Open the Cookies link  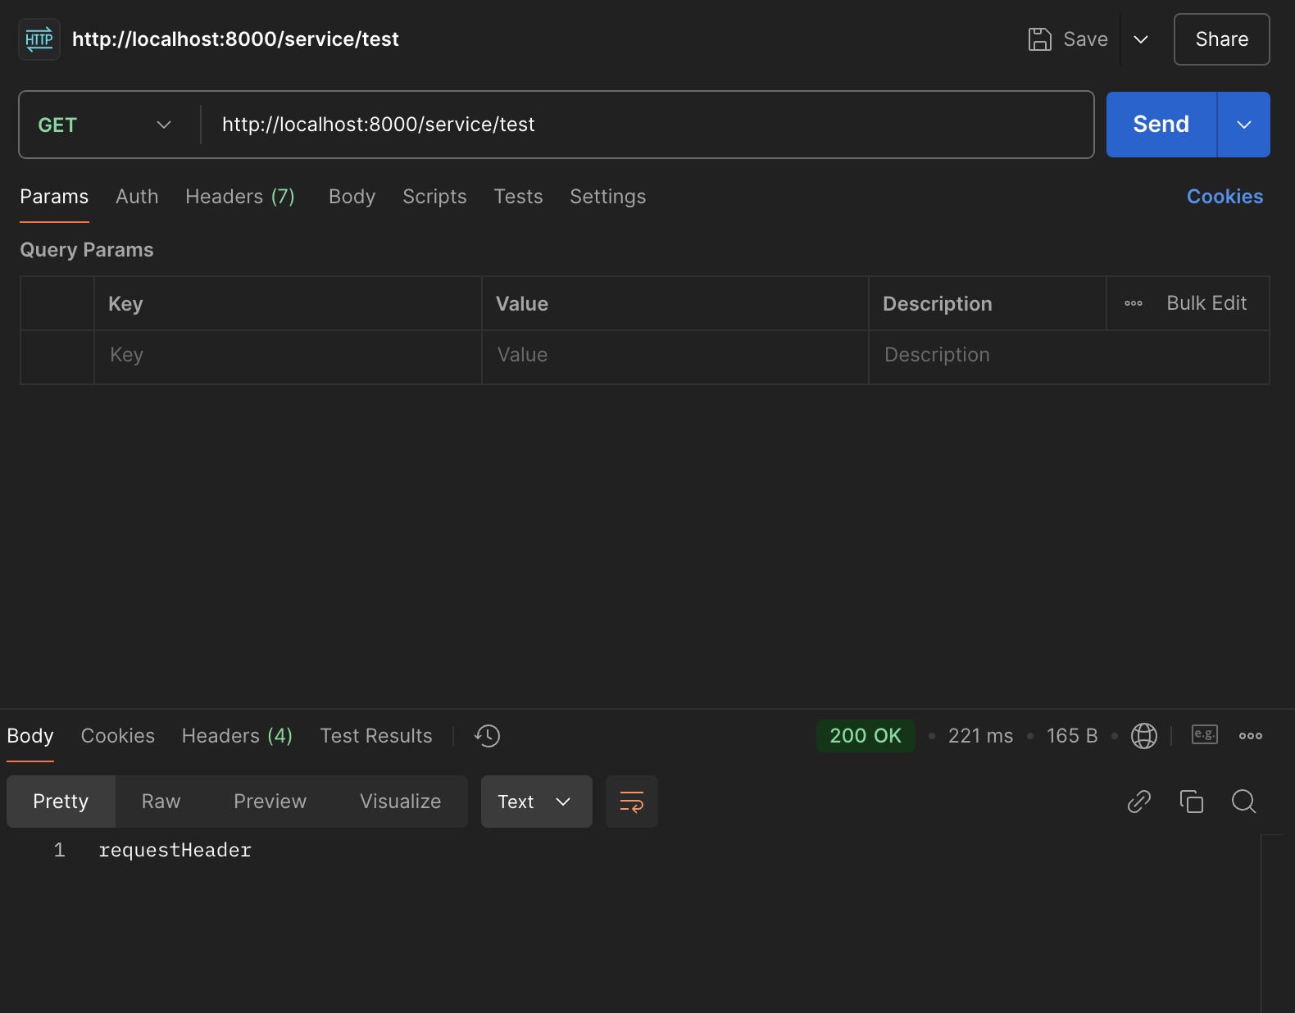(x=1225, y=197)
